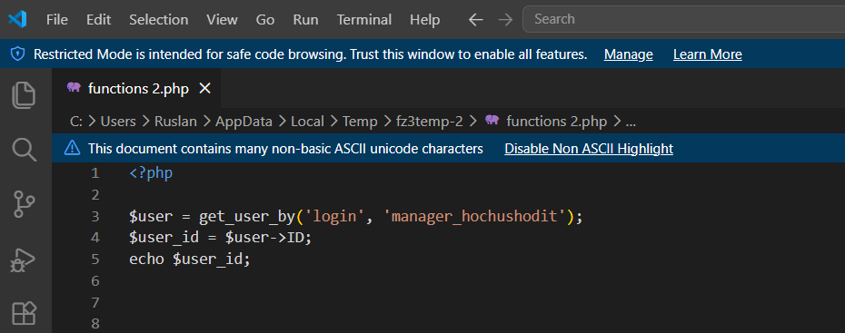Click the top Search command box
Image resolution: width=845 pixels, height=333 pixels.
(x=683, y=19)
